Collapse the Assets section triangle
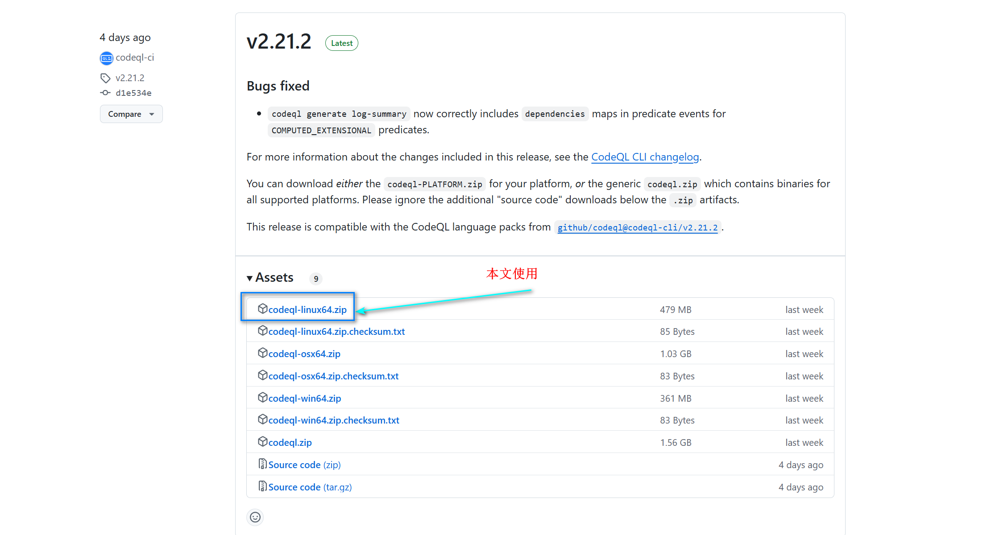 [249, 278]
